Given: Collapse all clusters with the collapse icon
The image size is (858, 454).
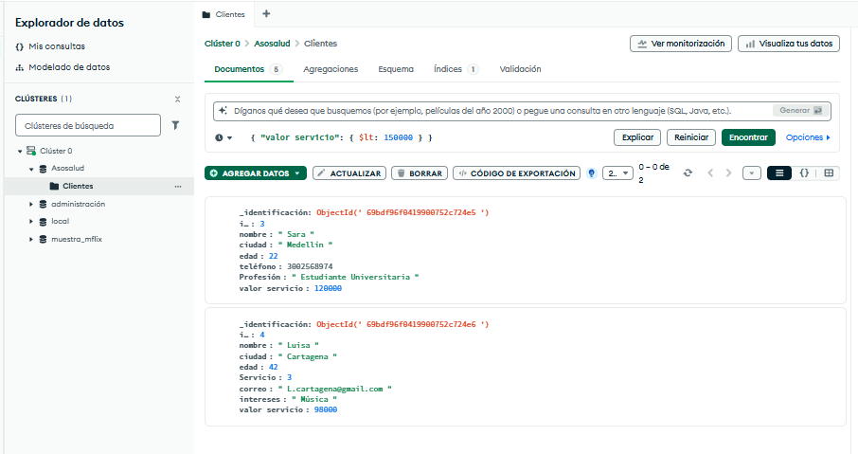Looking at the screenshot, I should click(x=177, y=99).
